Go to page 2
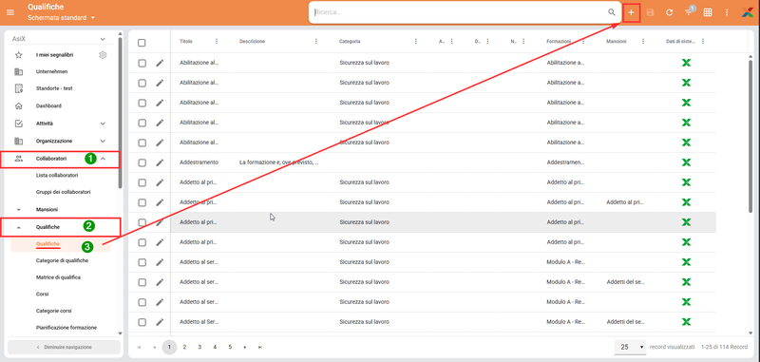 tap(184, 347)
